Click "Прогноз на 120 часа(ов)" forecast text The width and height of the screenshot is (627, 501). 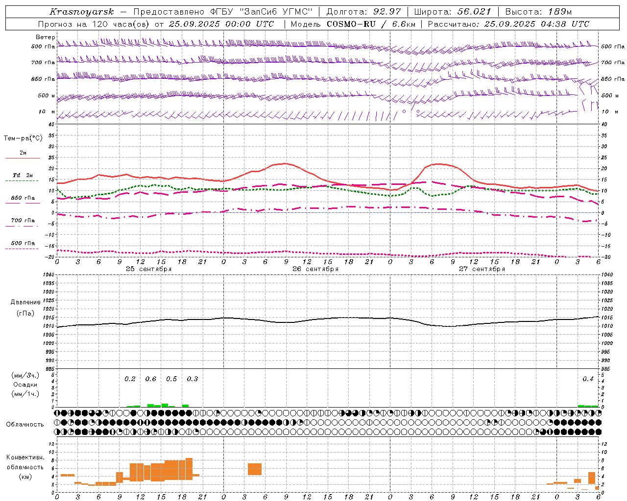pyautogui.click(x=94, y=24)
